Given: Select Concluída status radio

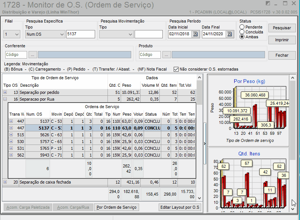Looking at the screenshot, I should [242, 32].
